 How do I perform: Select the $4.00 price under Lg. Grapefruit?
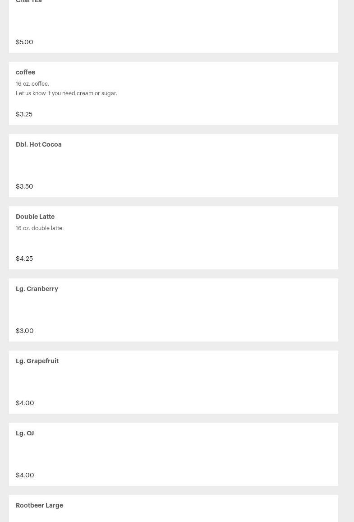click(x=25, y=403)
